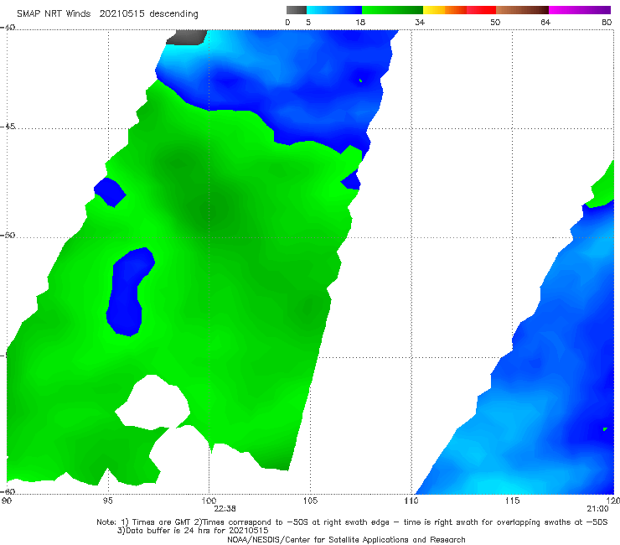Click the latitude label '-50'

pyautogui.click(x=8, y=235)
